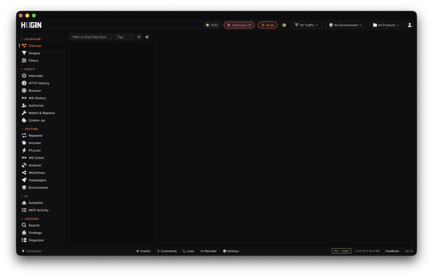
Task: Click the Campaigns rocket icon
Action: [x=24, y=180]
